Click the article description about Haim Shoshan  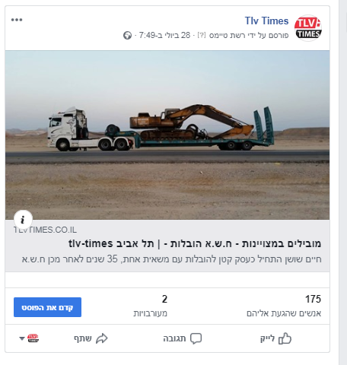171,259
